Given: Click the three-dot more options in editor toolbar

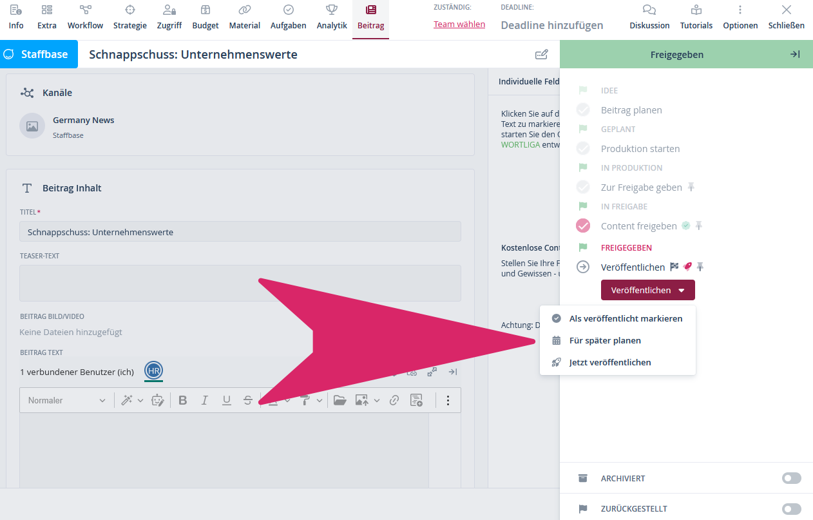Looking at the screenshot, I should click(448, 400).
